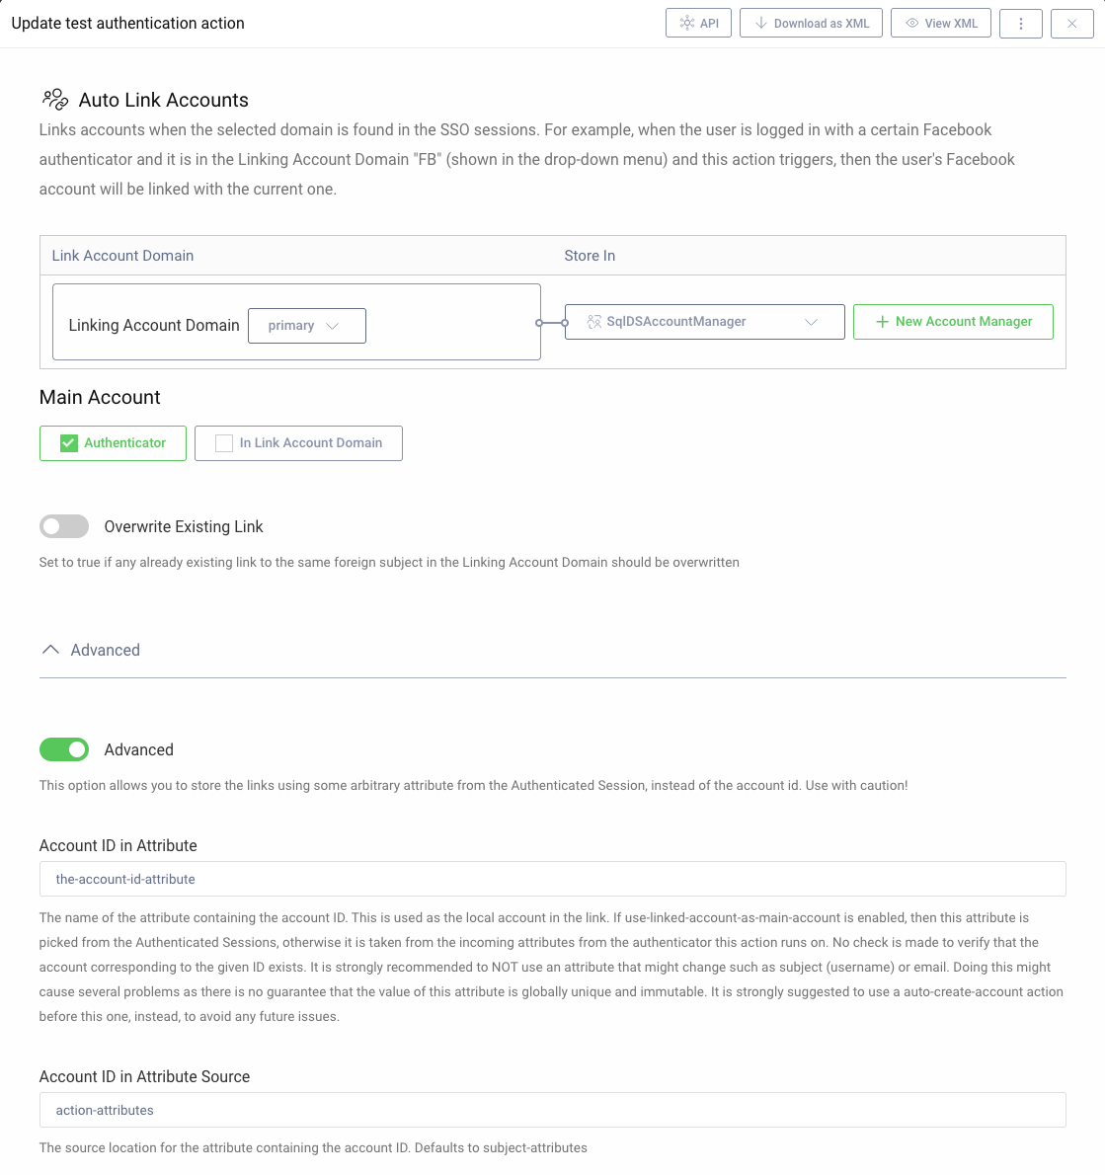Click the green checkmark icon on Authenticator
1105x1175 pixels.
(68, 443)
